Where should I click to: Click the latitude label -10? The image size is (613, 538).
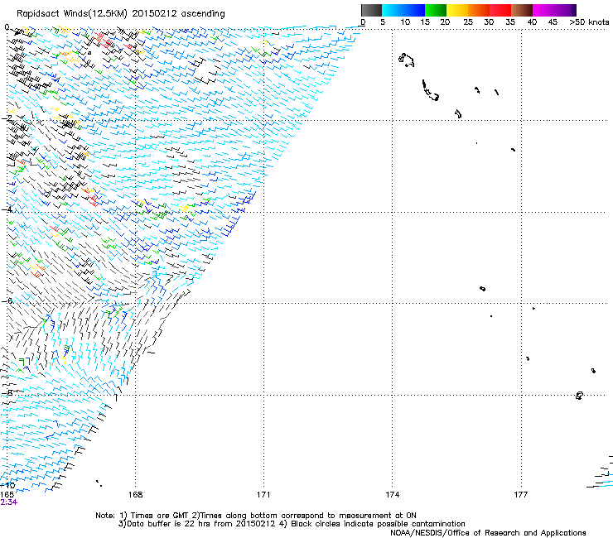point(7,485)
